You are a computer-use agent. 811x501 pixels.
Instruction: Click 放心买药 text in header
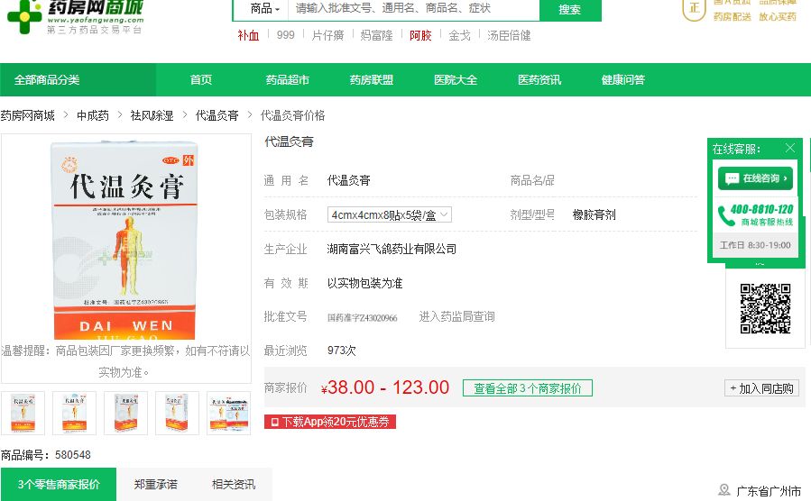tap(778, 17)
